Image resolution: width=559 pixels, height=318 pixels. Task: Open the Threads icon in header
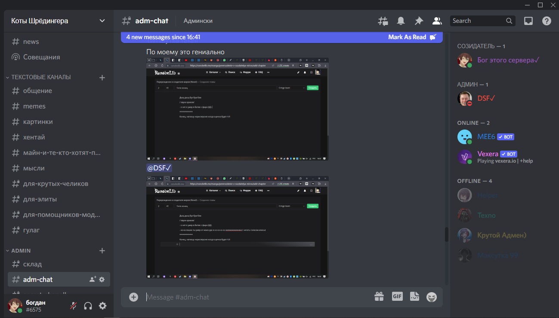coord(383,21)
